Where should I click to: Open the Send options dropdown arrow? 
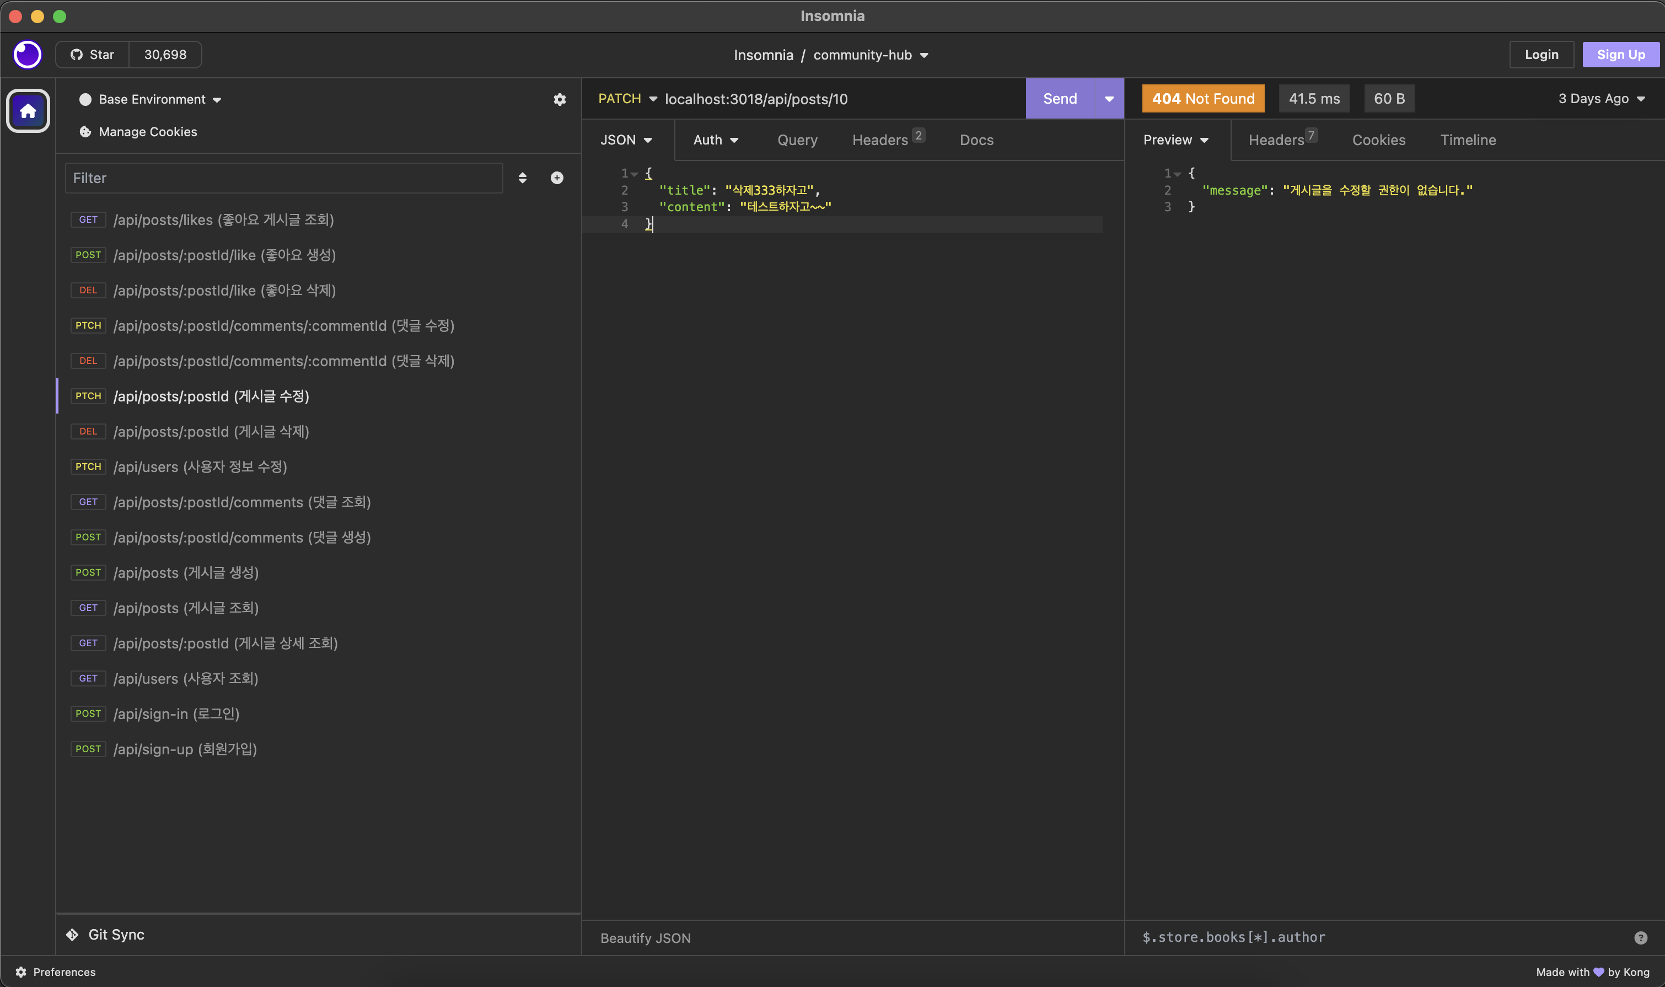pos(1109,99)
